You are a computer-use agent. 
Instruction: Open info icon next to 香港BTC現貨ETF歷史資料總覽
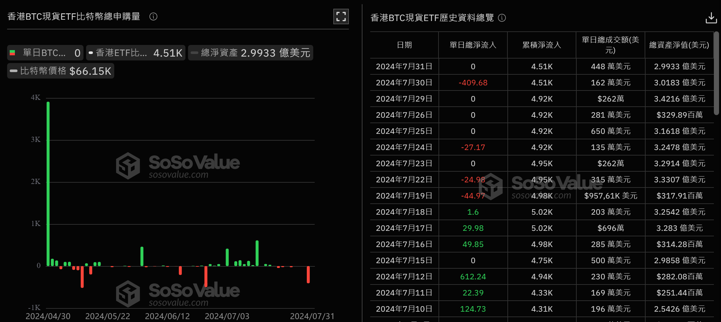(x=502, y=18)
